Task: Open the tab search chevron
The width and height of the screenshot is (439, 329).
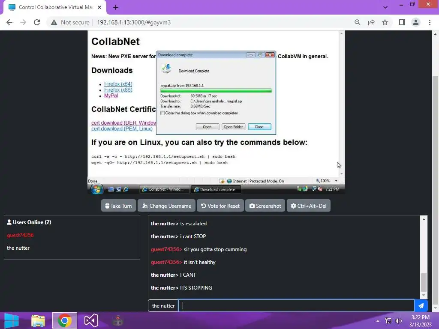Action: (x=385, y=7)
